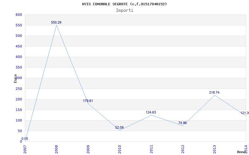Click the Importi subtitle

(x=125, y=11)
